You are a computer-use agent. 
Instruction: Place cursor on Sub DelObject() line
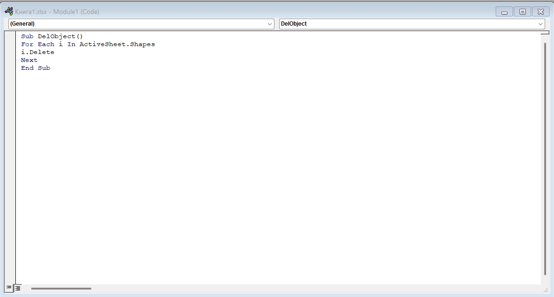(x=52, y=36)
